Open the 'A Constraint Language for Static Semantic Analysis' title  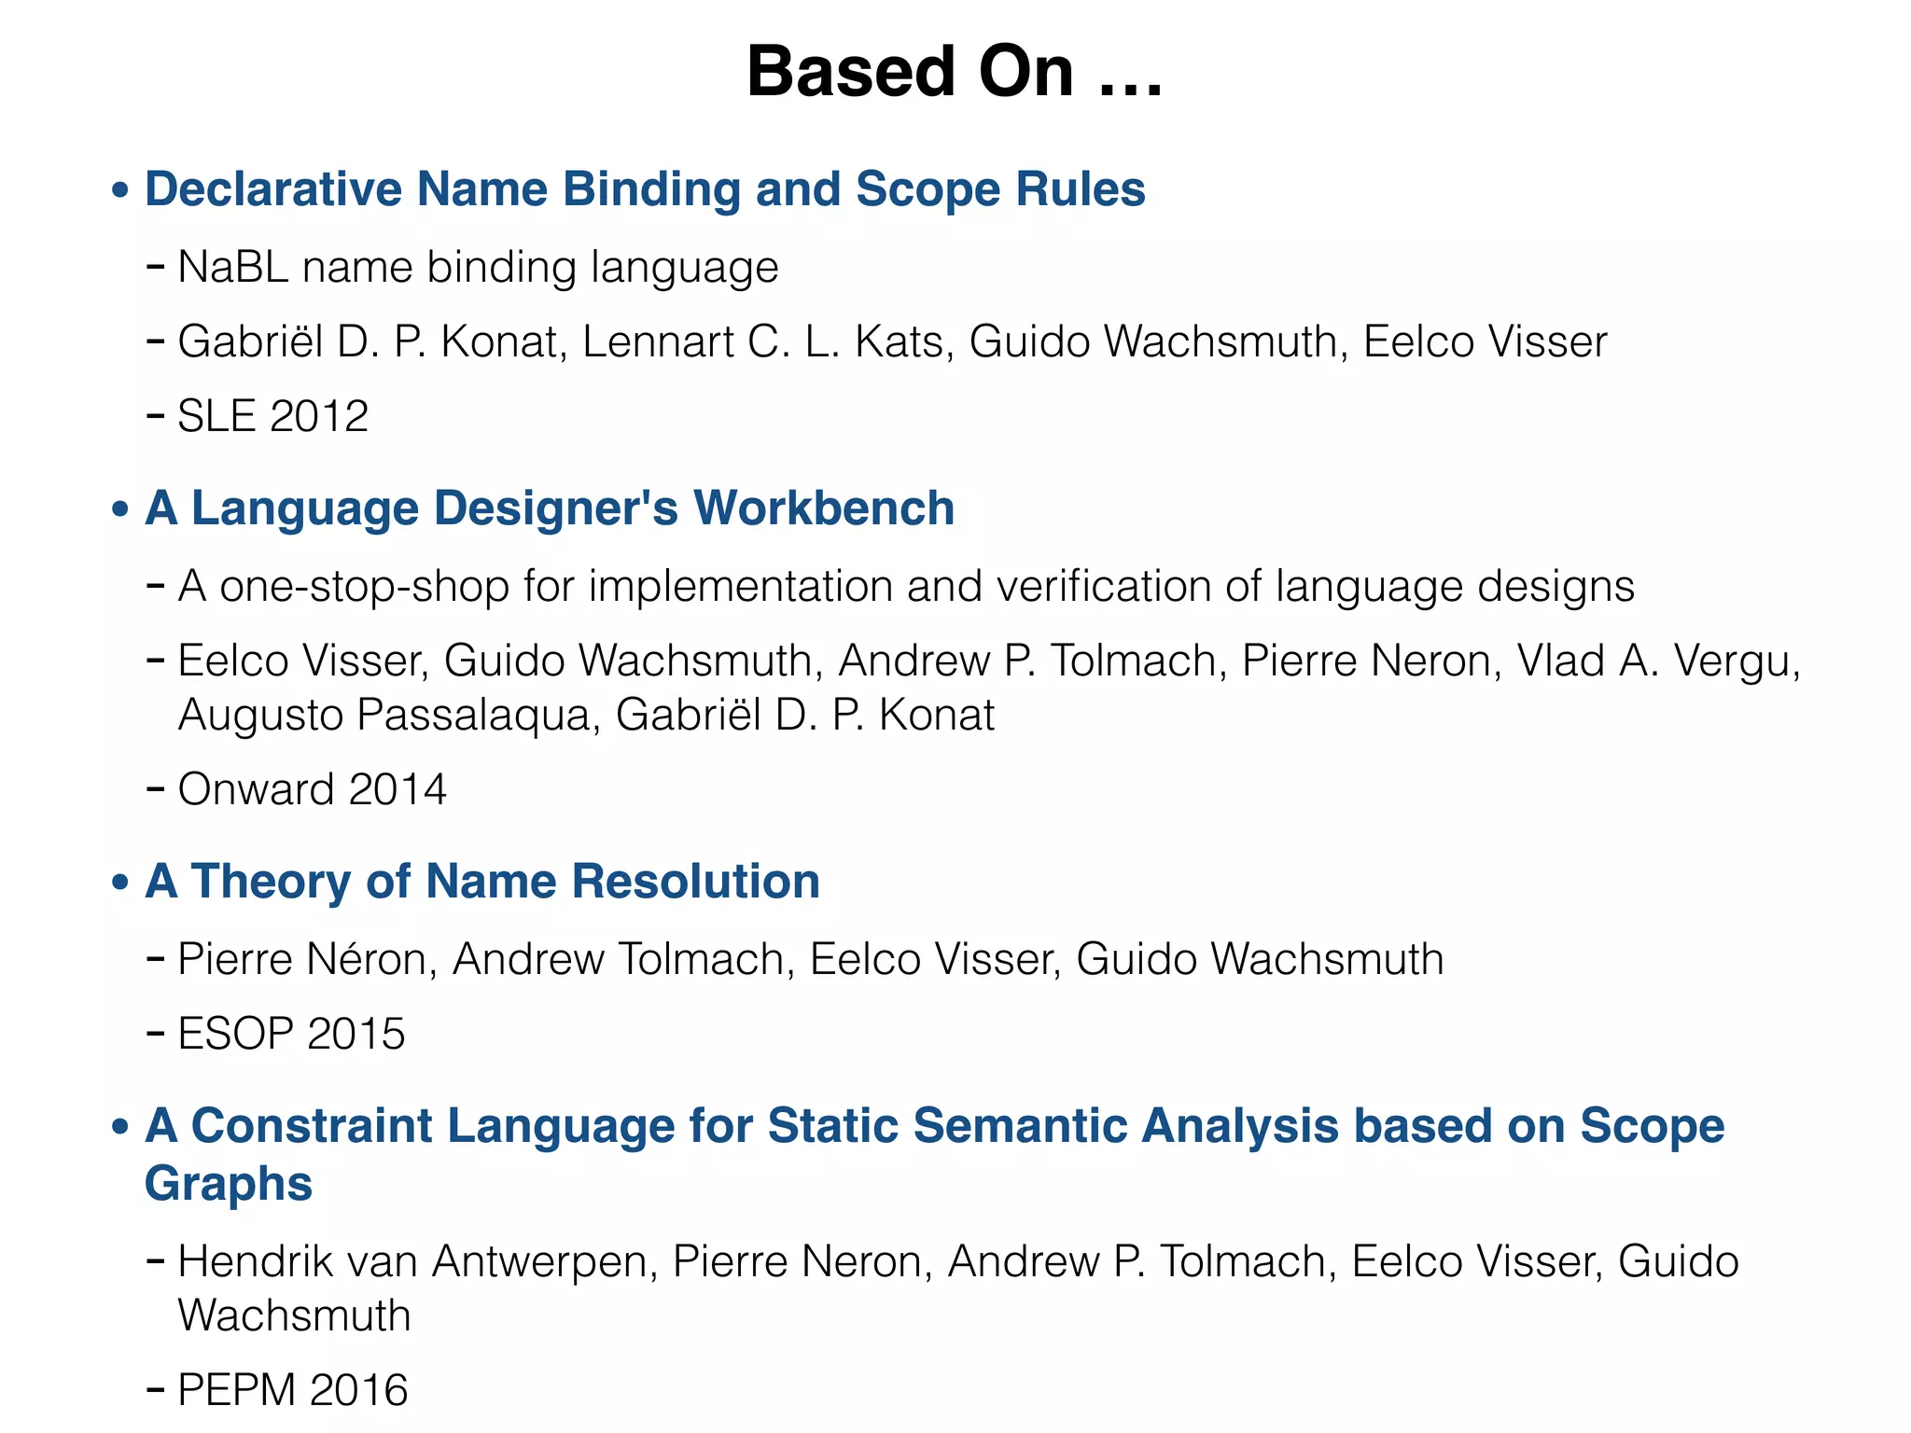point(933,1126)
